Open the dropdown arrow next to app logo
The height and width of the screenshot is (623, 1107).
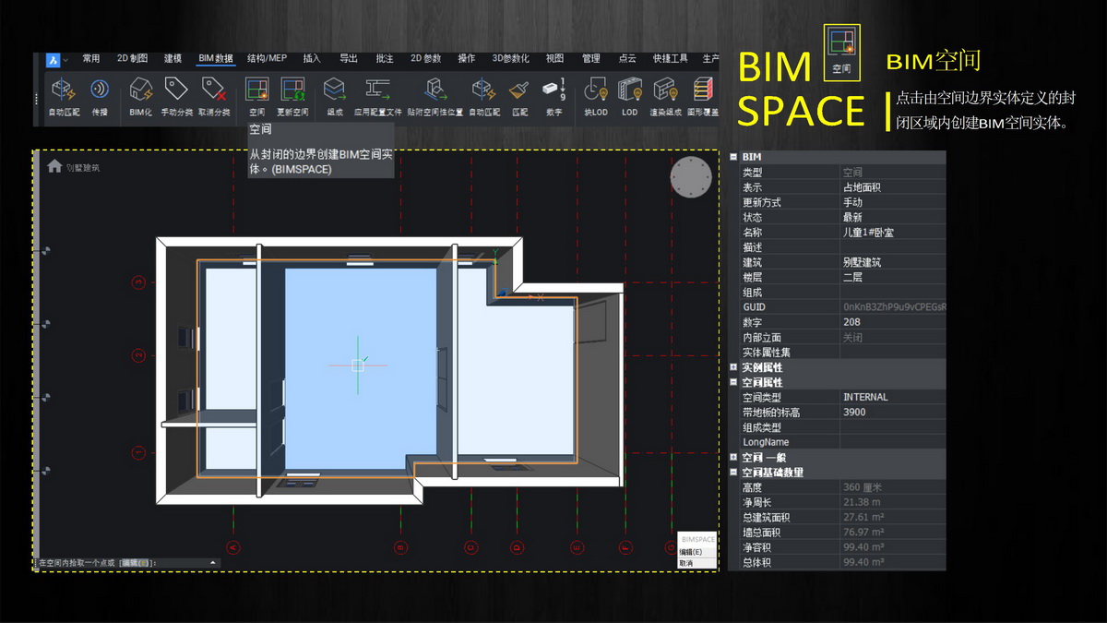pos(66,59)
